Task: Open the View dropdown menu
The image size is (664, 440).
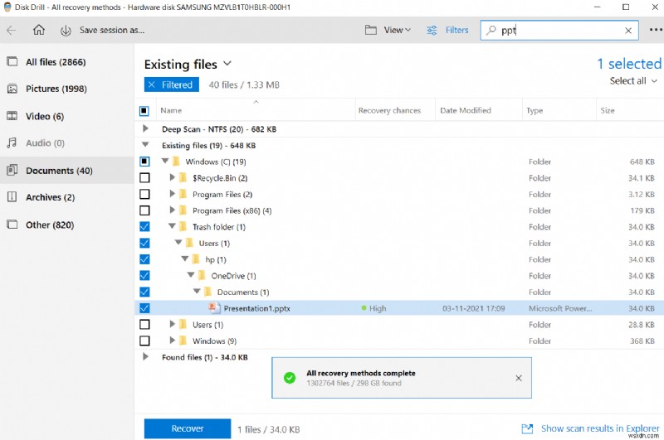Action: click(x=388, y=31)
